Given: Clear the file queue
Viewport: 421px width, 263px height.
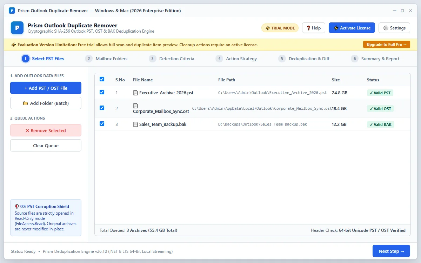Looking at the screenshot, I should click(x=46, y=146).
